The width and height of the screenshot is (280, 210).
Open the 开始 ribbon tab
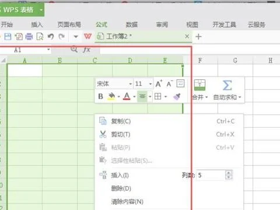[6, 24]
